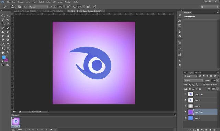Hide Layer 2 copy using its eye icon
Image resolution: width=220 pixels, height=131 pixels.
pyautogui.click(x=185, y=112)
